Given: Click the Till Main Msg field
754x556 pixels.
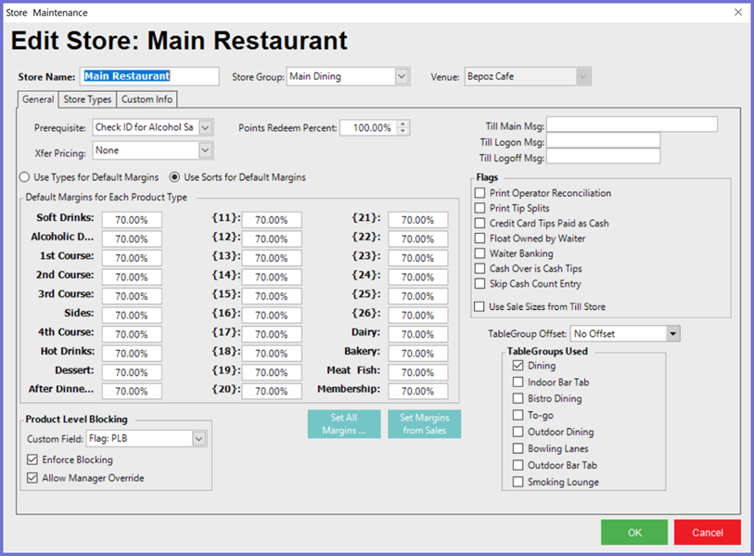Looking at the screenshot, I should point(632,124).
